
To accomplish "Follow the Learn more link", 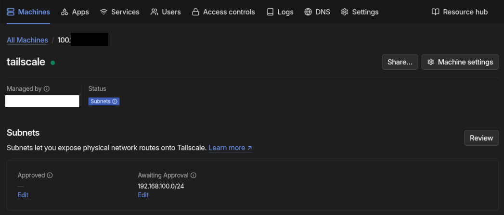I will tap(230, 148).
